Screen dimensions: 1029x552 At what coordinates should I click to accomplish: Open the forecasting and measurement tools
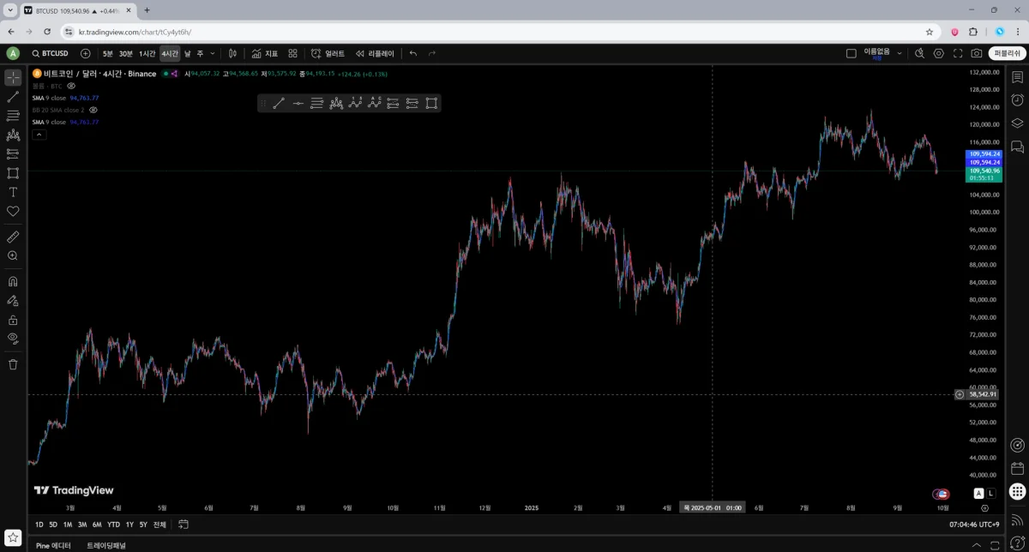pos(13,154)
